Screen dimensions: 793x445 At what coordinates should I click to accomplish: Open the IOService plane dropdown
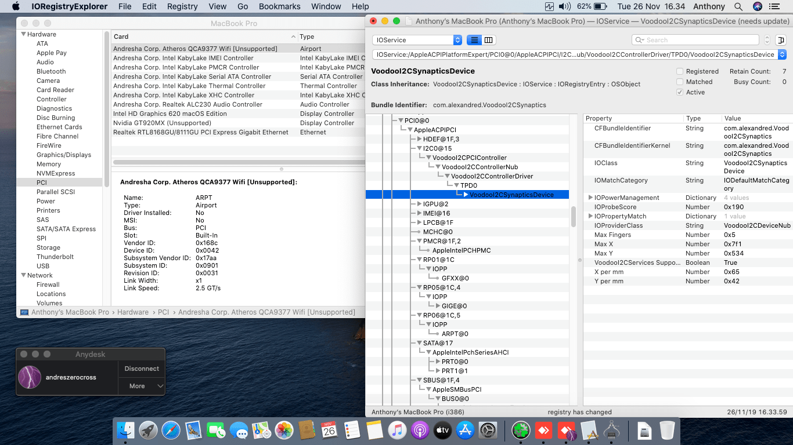pos(417,40)
